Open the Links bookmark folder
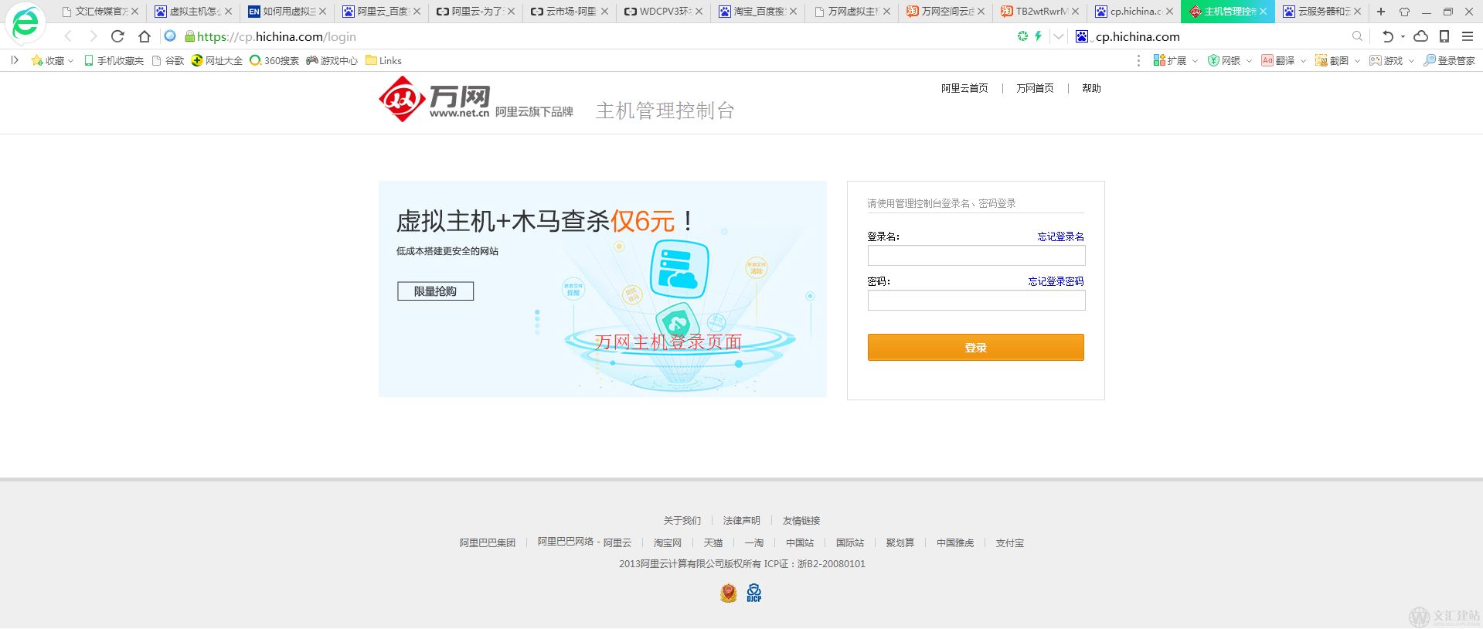The image size is (1483, 629). pos(383,60)
